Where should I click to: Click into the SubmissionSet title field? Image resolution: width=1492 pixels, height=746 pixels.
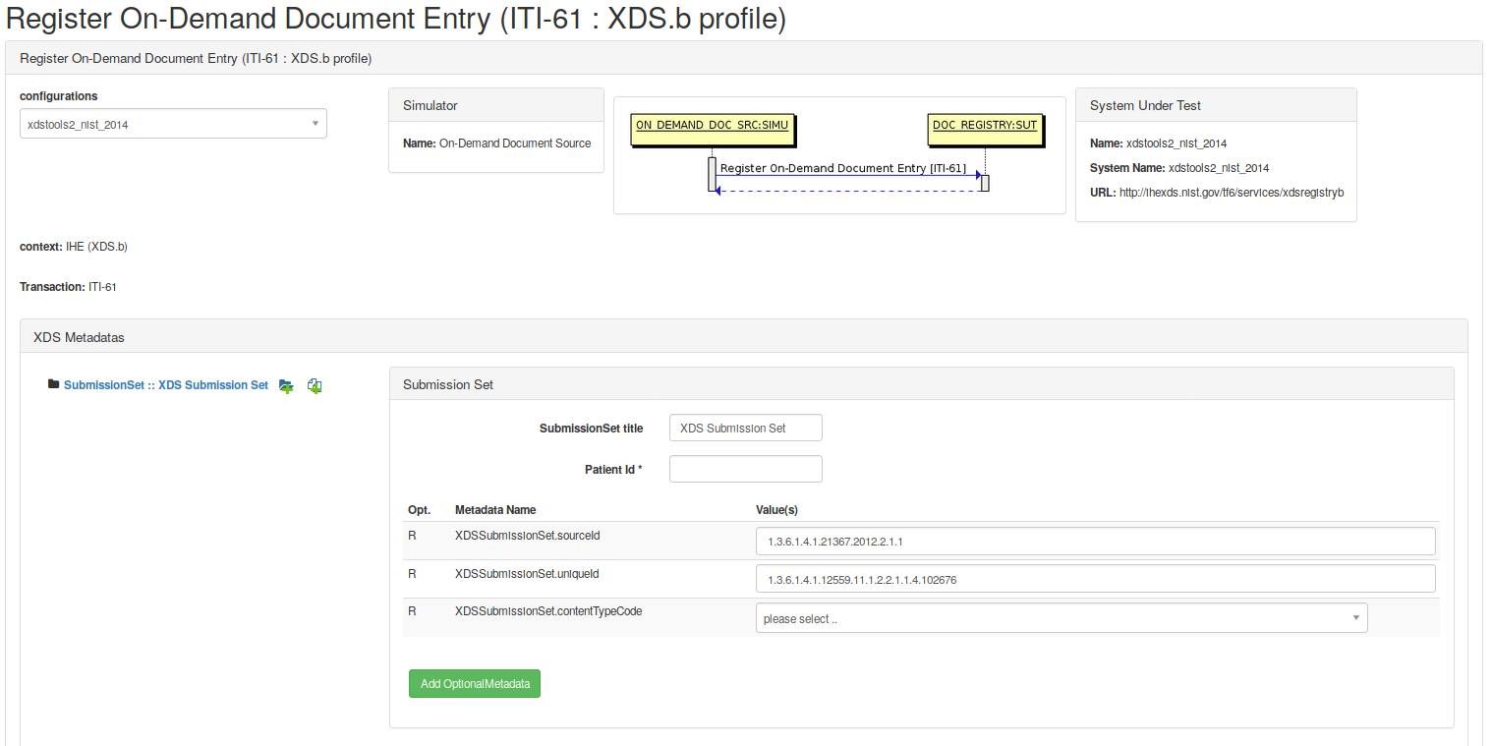coord(745,428)
